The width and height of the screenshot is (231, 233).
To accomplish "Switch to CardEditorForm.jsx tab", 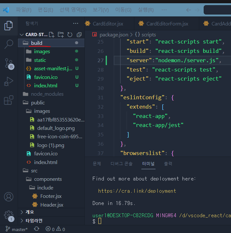I will [x=166, y=24].
